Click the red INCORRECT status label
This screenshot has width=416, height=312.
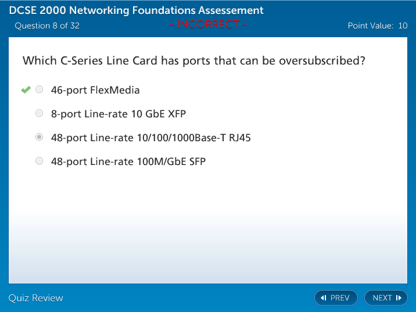click(208, 25)
